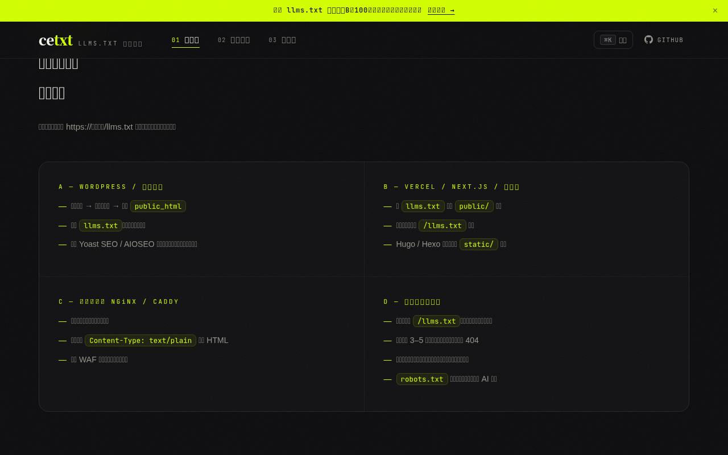Open the cetxt logo home link
This screenshot has width=728, height=455.
pyautogui.click(x=56, y=40)
